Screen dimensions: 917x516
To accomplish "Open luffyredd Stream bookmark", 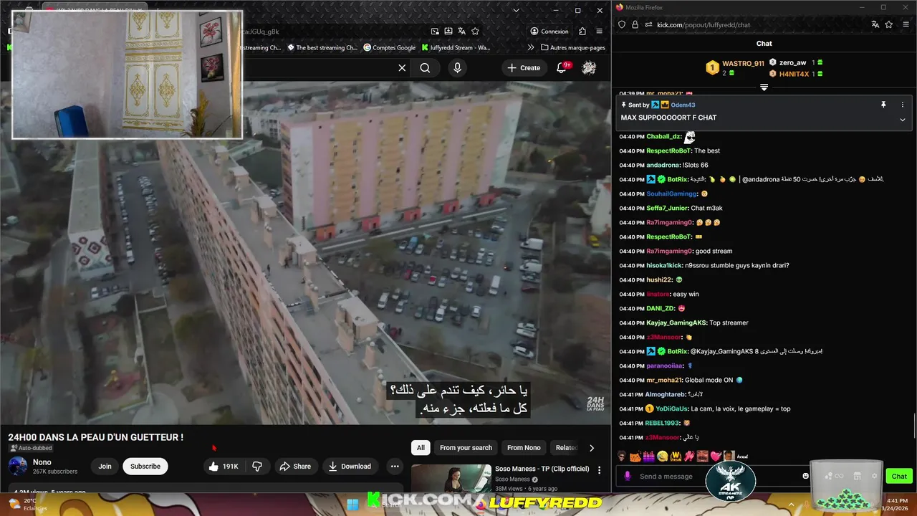I will tap(456, 48).
